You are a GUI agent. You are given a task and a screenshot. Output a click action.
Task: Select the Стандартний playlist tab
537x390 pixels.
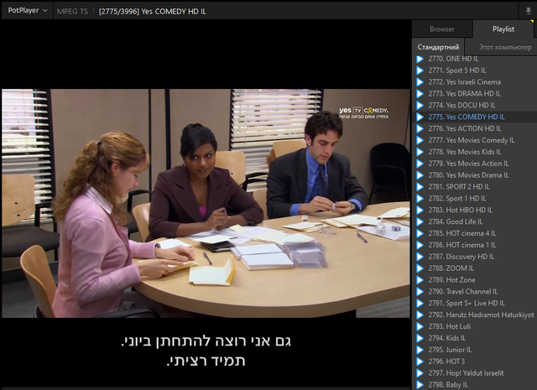click(438, 47)
